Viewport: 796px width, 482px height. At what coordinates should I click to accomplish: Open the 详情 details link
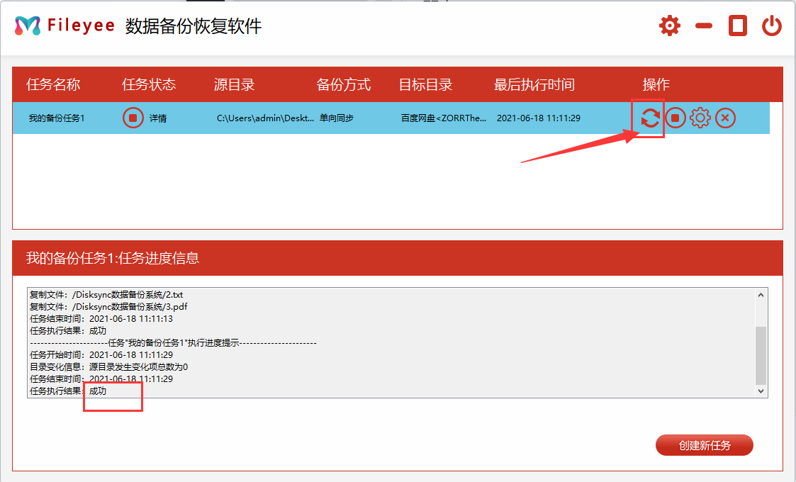[158, 118]
